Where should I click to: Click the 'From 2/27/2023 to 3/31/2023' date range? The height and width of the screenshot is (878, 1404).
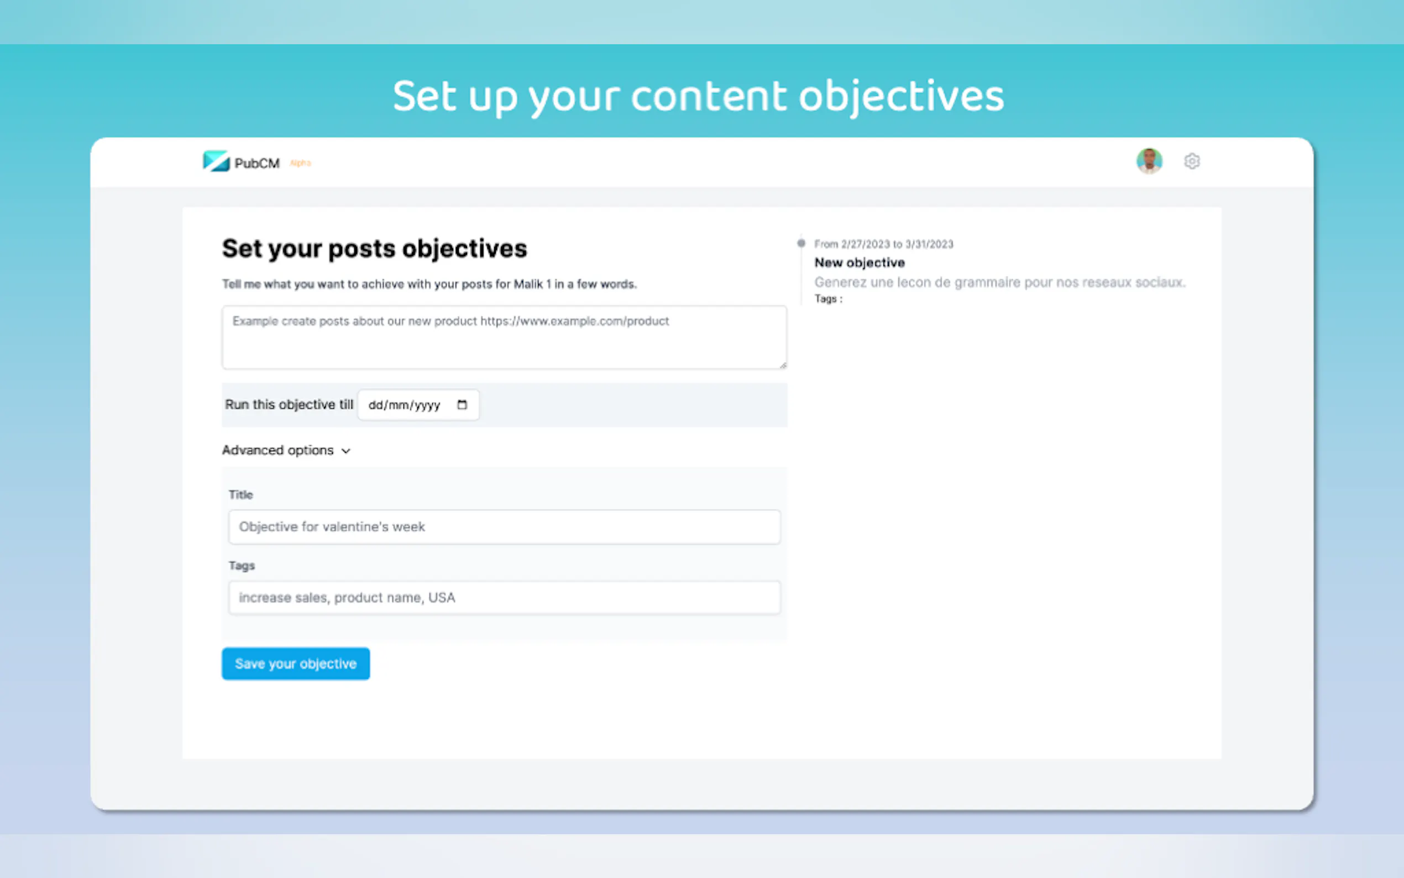883,244
